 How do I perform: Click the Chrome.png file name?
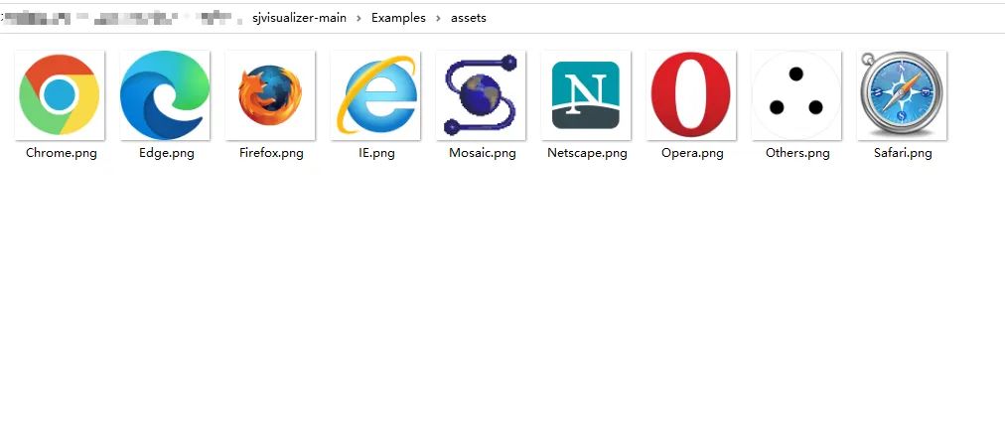pos(62,153)
